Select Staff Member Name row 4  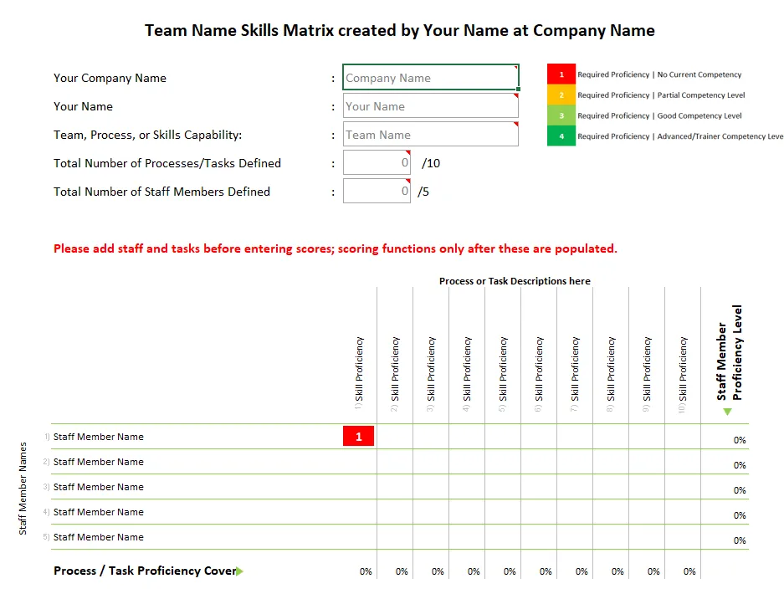[x=99, y=511]
